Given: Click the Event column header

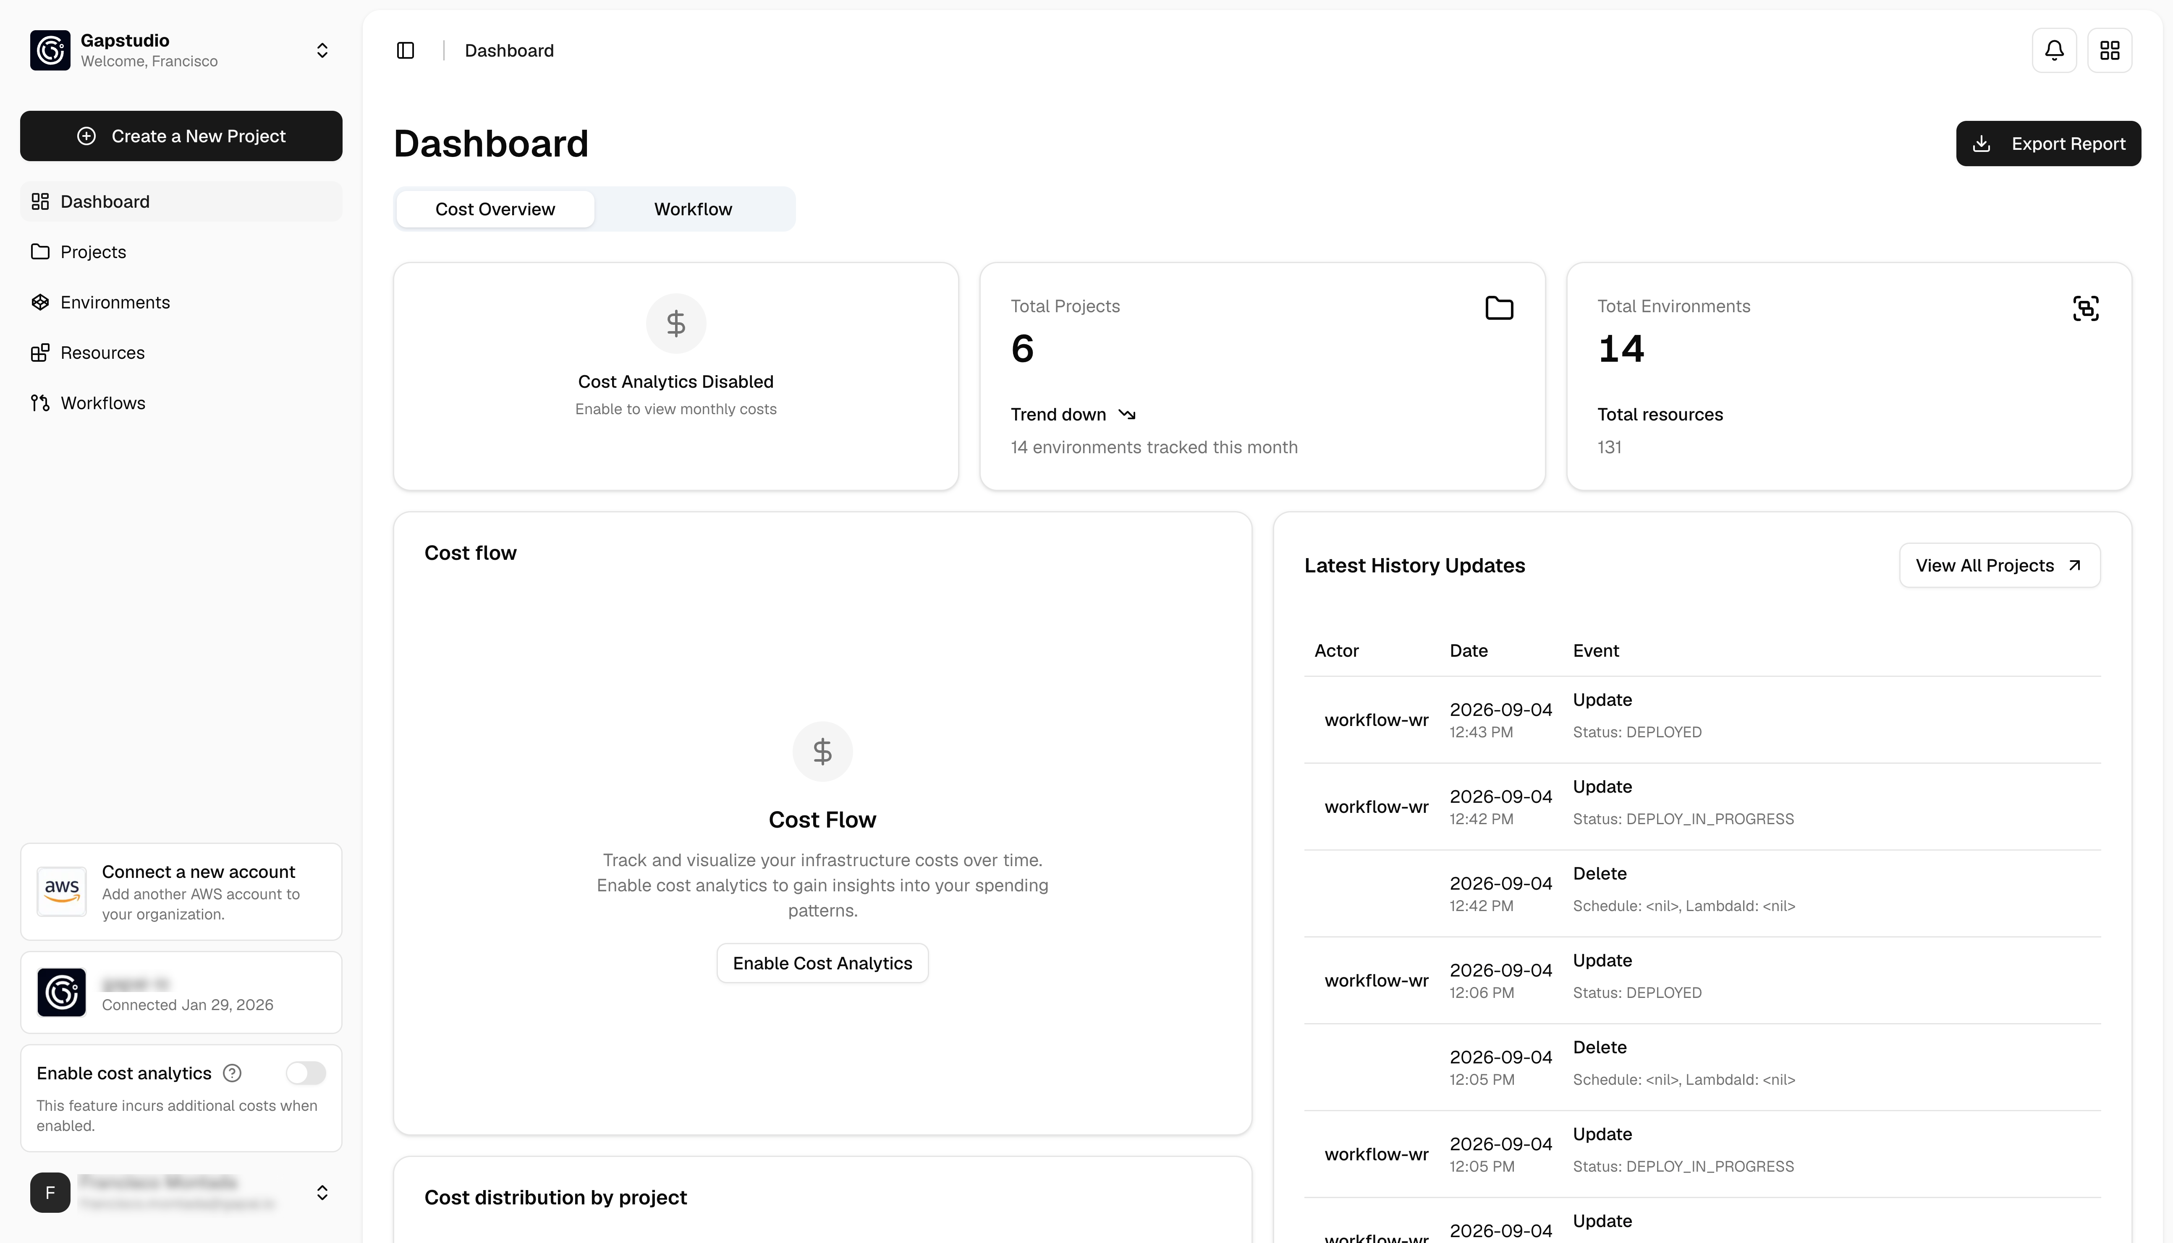Looking at the screenshot, I should coord(1596,650).
